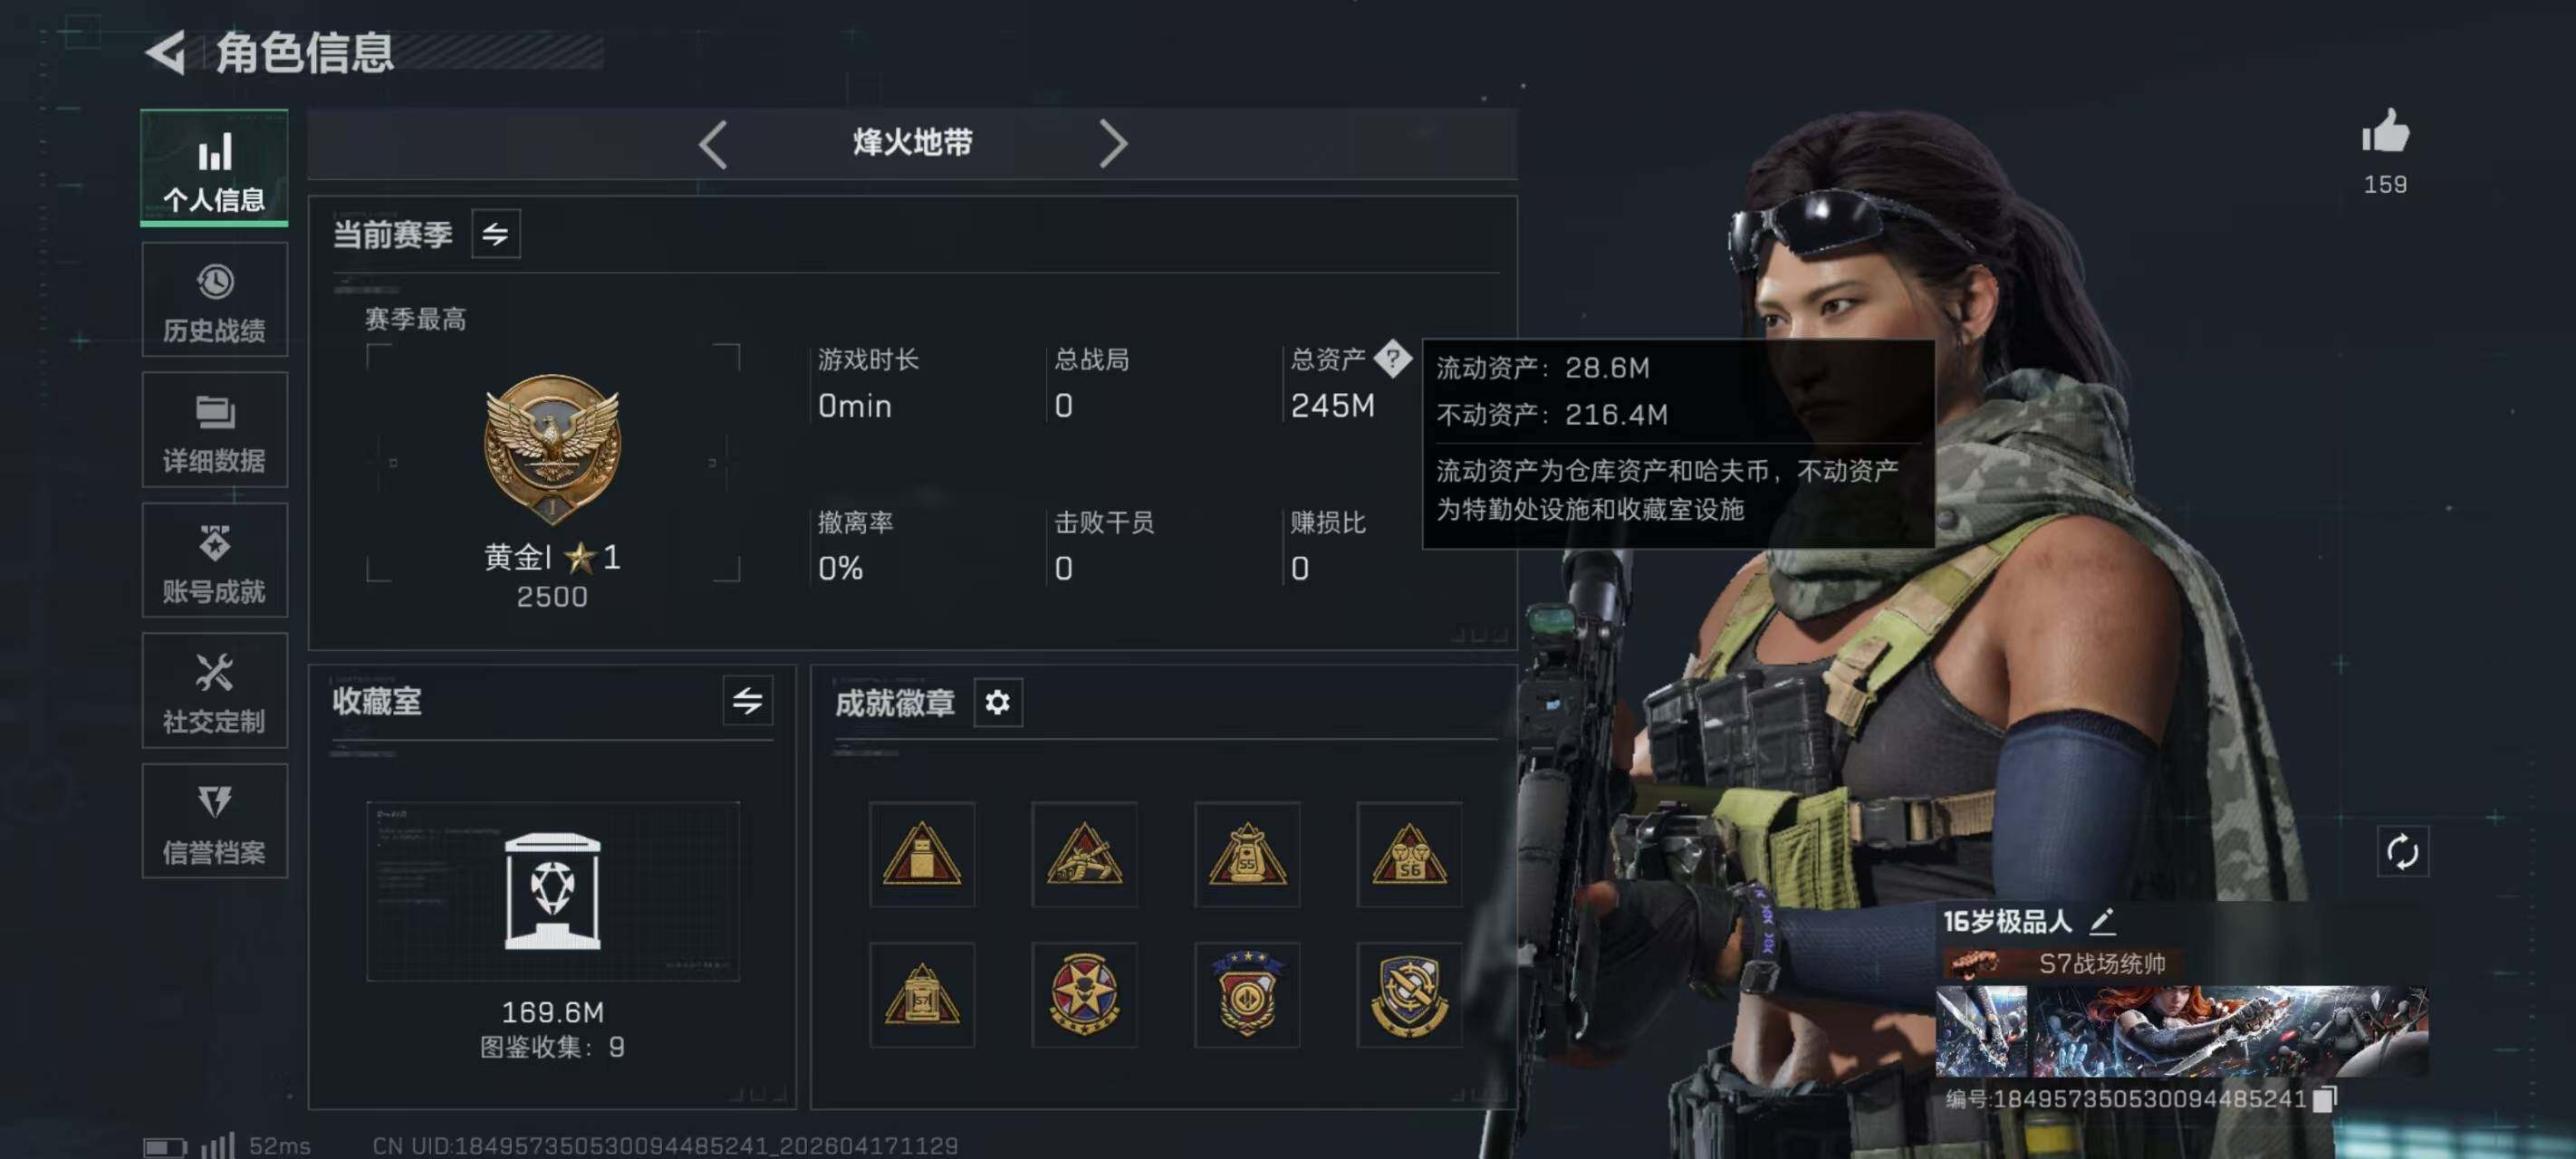Toggle the 收藏室 swap view button
The image size is (2576, 1159).
[x=747, y=701]
